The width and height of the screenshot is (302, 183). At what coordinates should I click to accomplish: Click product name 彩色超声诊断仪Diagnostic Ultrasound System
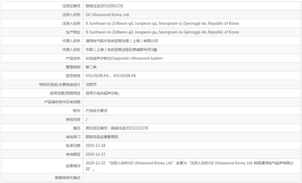124,58
